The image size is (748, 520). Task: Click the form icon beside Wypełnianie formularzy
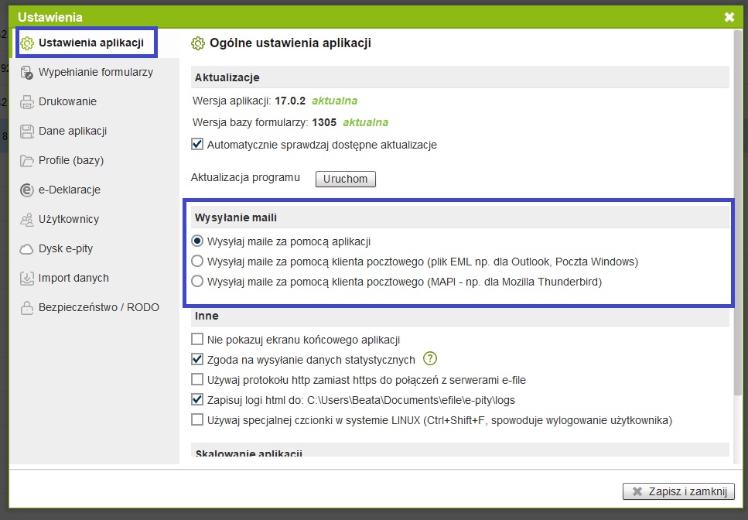click(26, 73)
